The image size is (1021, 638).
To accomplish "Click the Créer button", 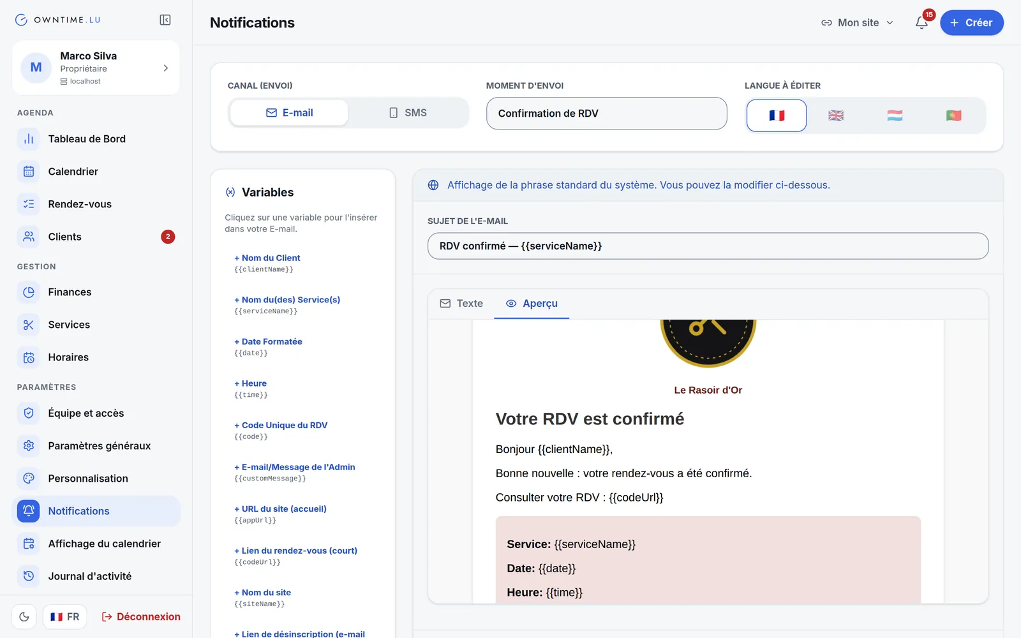I will [971, 22].
